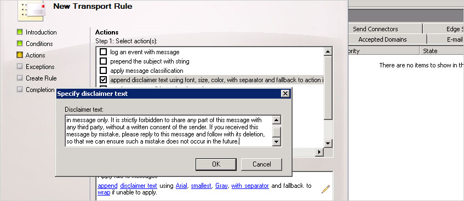Click the New Transport Rule envelope icon
464x201 pixels.
click(31, 10)
